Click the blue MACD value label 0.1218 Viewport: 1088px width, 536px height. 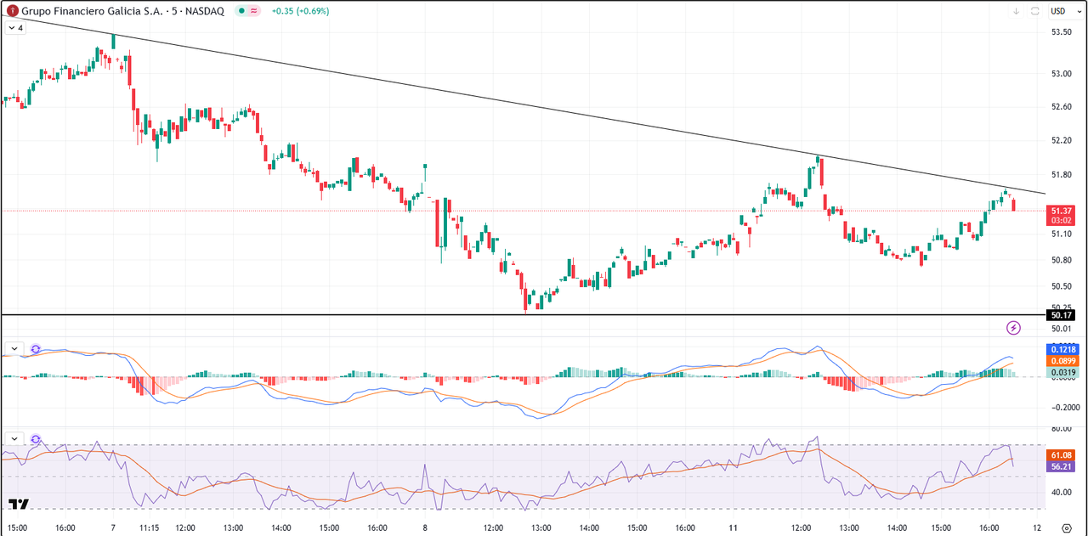[1062, 349]
